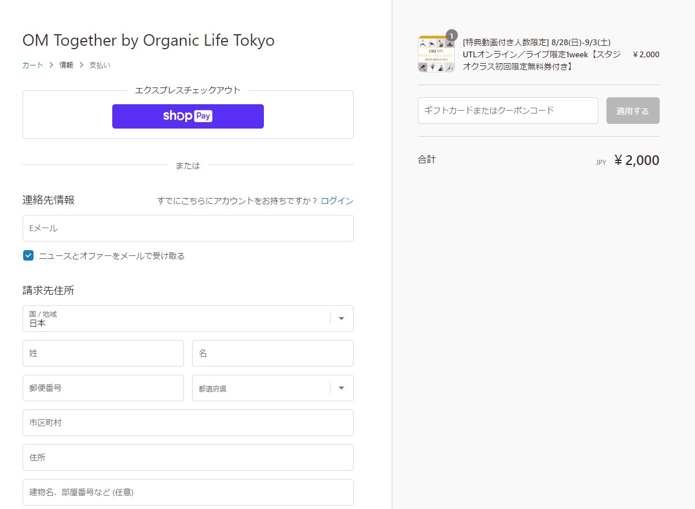
Task: Focus the ギフトカードまたはクーポンコード field
Action: tap(508, 111)
